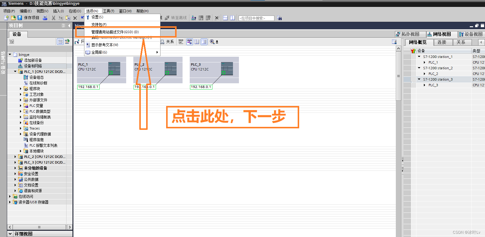Save the project with 保存项目
The height and width of the screenshot is (237, 485).
28,18
